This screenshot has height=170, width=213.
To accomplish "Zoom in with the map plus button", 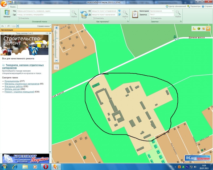I will tap(56, 28).
